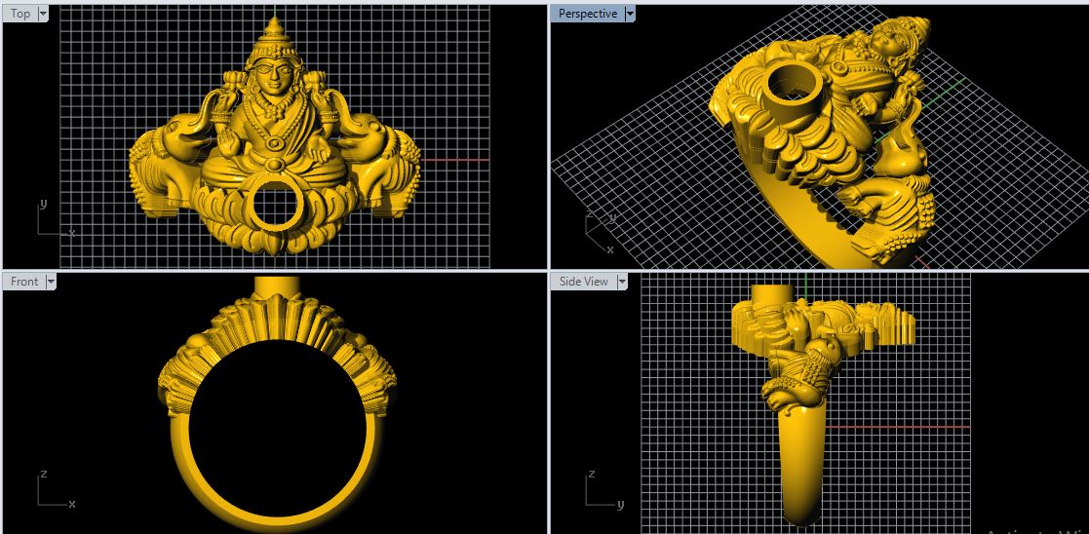Click the Top viewport title label

[x=20, y=14]
